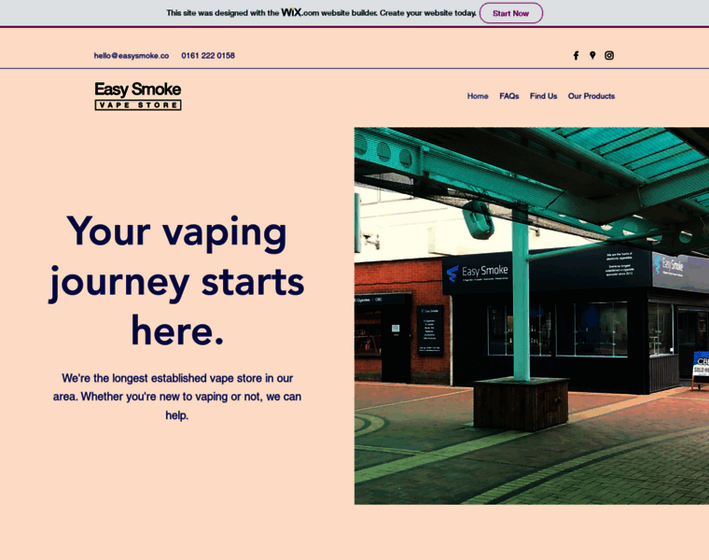Open the Our Products menu item
Image resolution: width=709 pixels, height=560 pixels.
click(x=591, y=96)
